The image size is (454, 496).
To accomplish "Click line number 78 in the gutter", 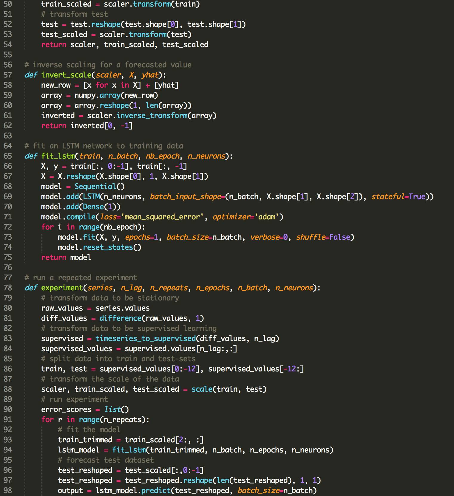I will click(x=8, y=288).
